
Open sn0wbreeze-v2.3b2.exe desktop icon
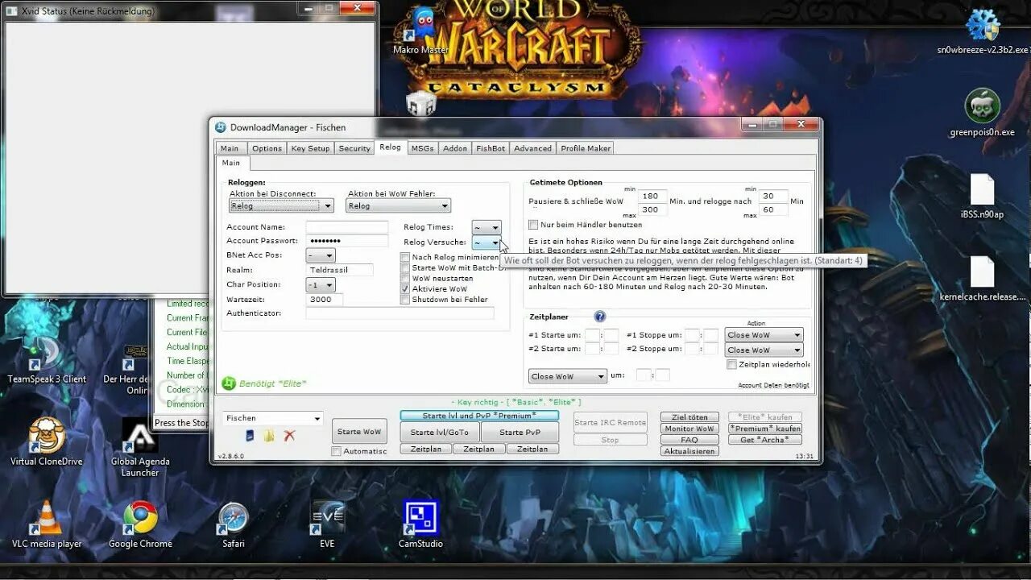pos(983,31)
